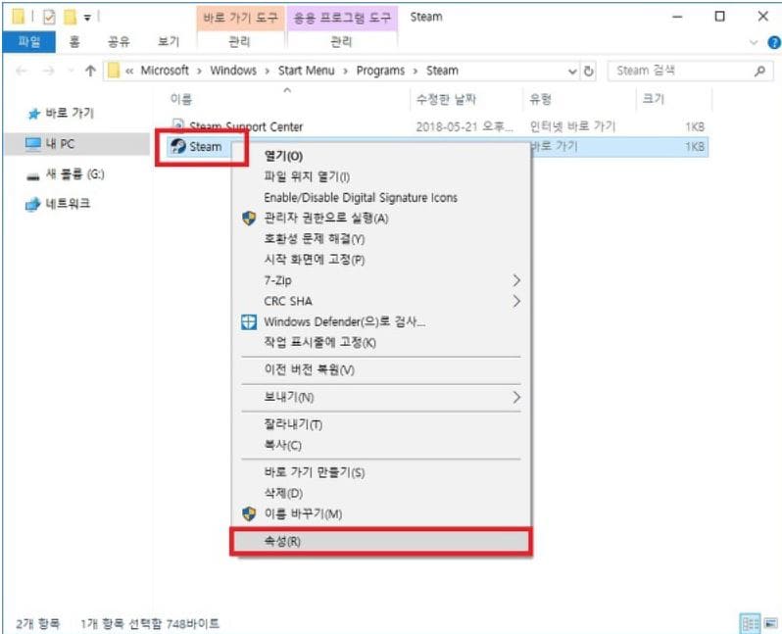Click the Steam shortcut icon in file list

click(x=178, y=146)
